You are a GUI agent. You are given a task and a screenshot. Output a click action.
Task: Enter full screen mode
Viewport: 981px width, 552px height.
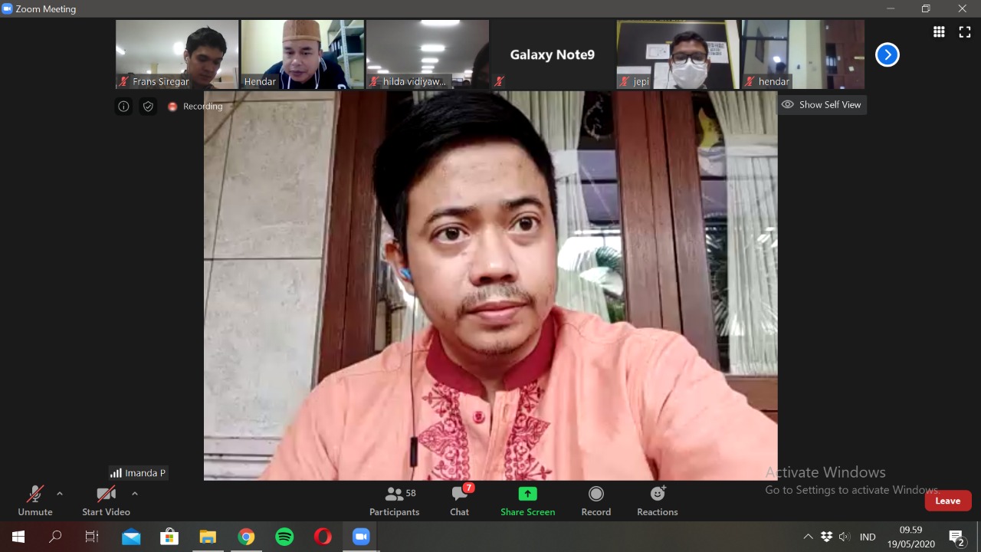click(964, 31)
